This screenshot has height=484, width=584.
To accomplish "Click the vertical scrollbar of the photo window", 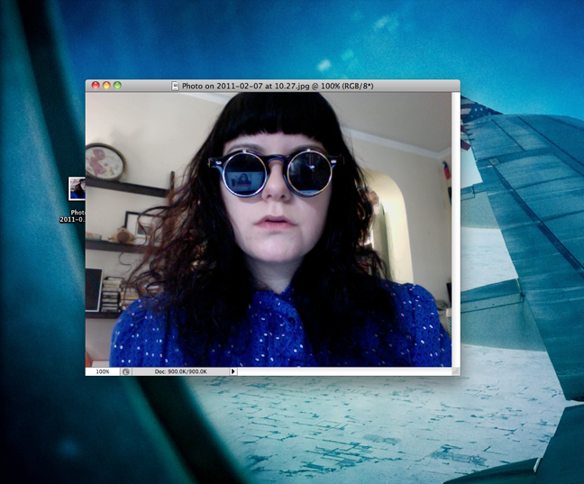I will [x=455, y=230].
